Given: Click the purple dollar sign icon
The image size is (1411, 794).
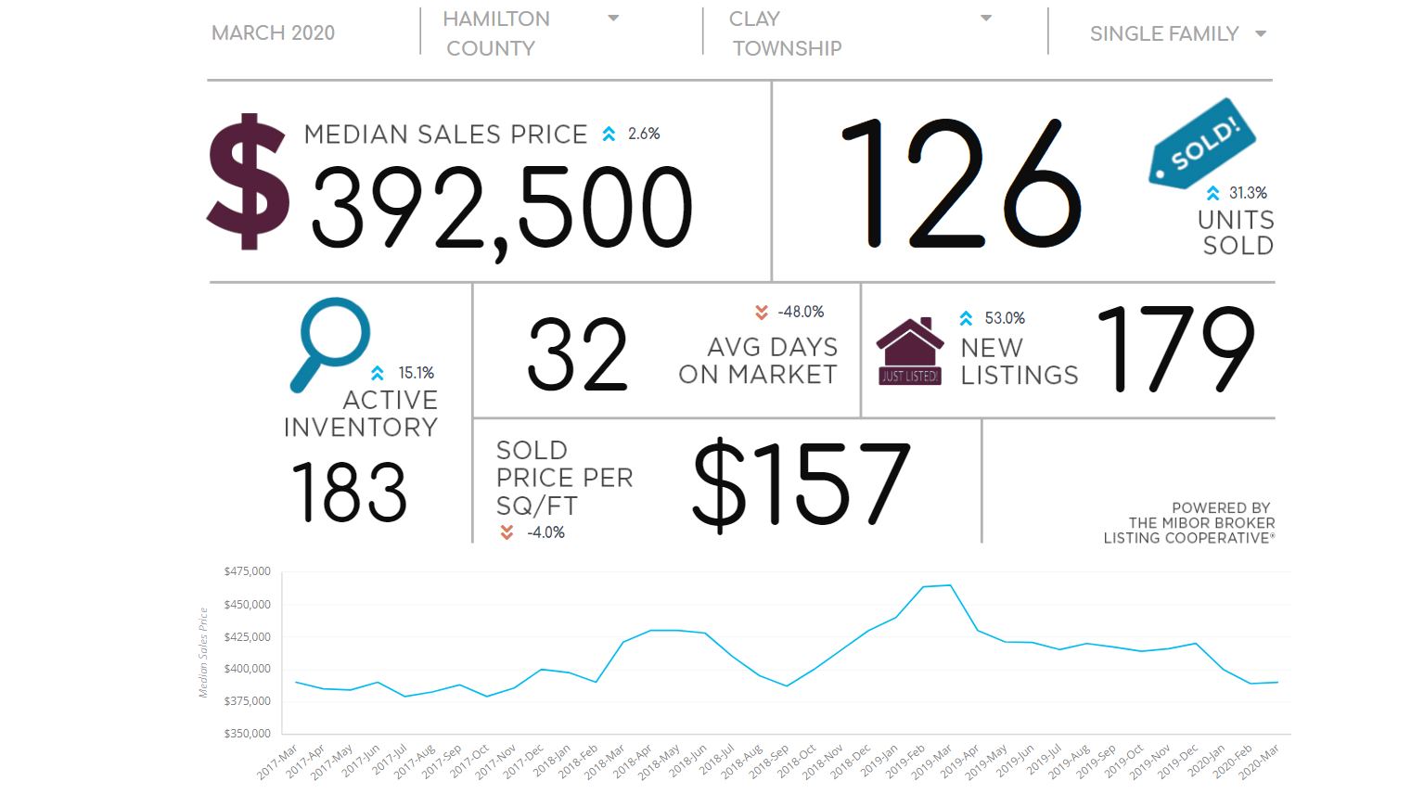Looking at the screenshot, I should (248, 182).
